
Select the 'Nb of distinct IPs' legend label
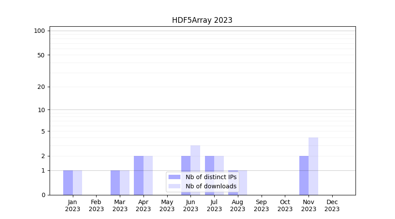(211, 177)
